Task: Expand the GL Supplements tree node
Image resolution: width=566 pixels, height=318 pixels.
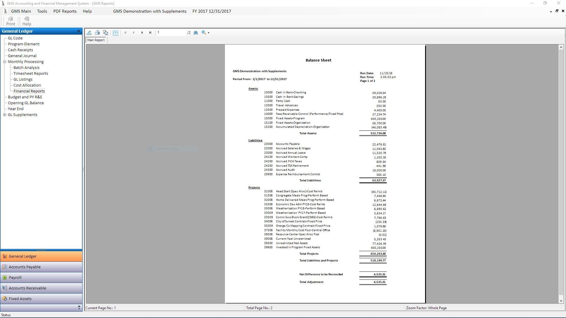Action: click(5, 115)
